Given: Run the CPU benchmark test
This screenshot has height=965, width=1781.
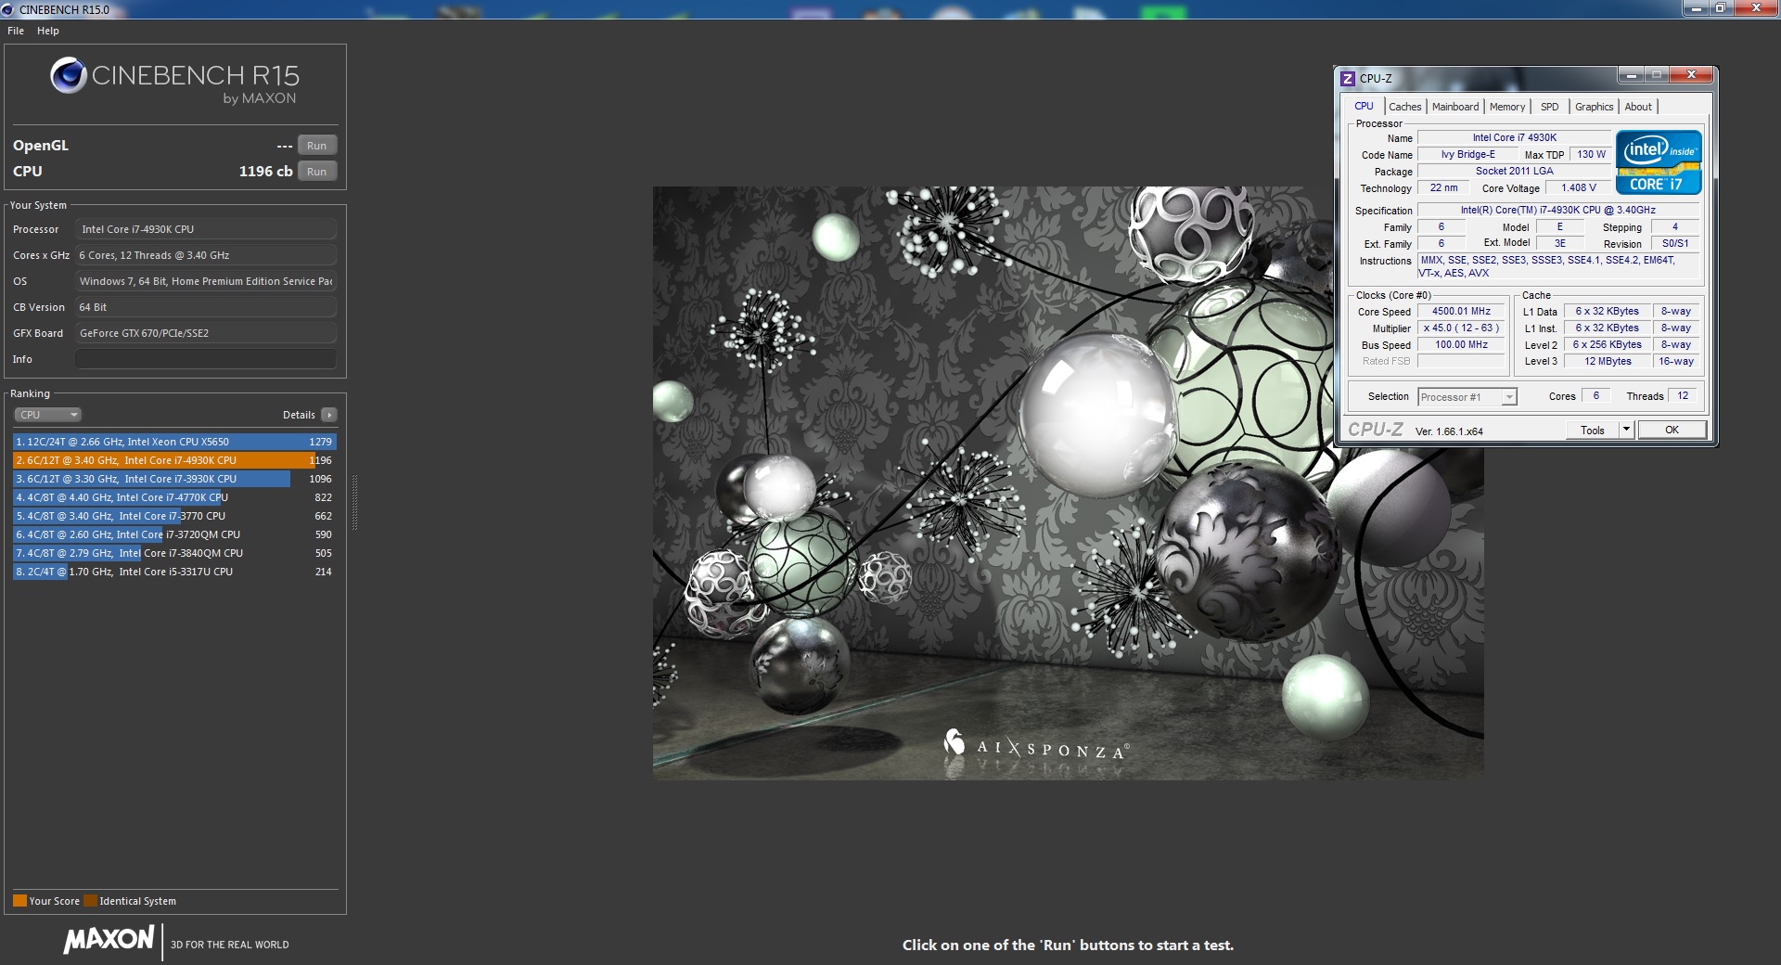Looking at the screenshot, I should (316, 172).
